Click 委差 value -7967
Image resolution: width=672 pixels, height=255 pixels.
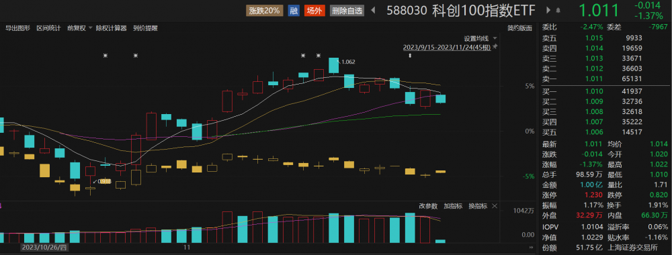[x=658, y=27]
